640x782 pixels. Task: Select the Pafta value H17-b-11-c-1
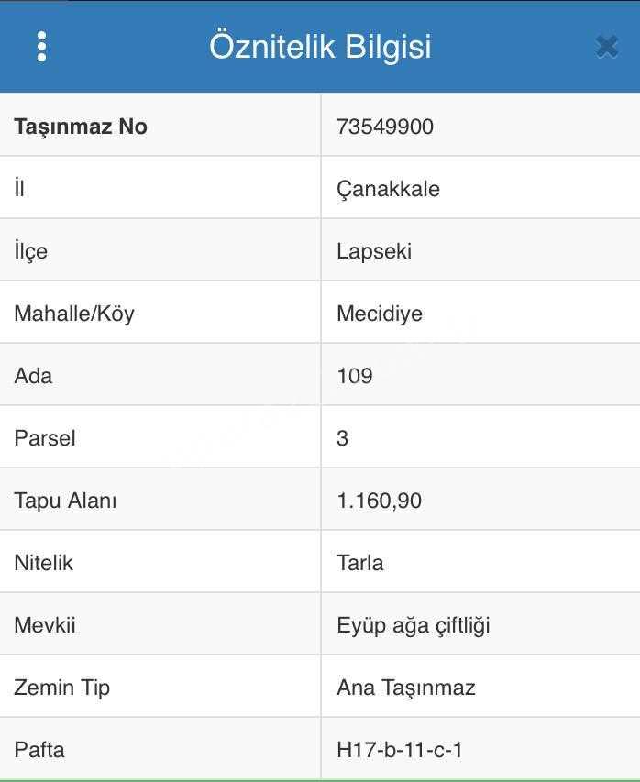(400, 750)
